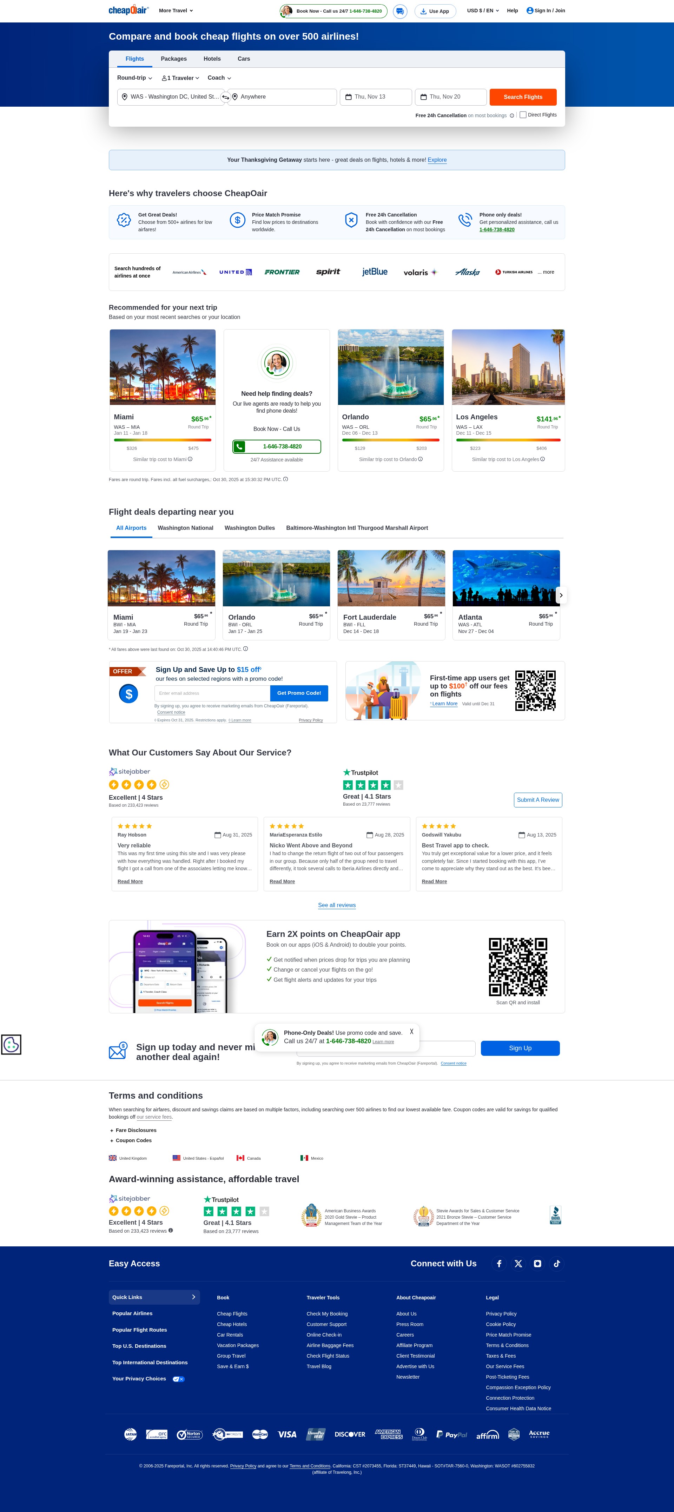Click Explore link in Thanksgiving banner

437,160
